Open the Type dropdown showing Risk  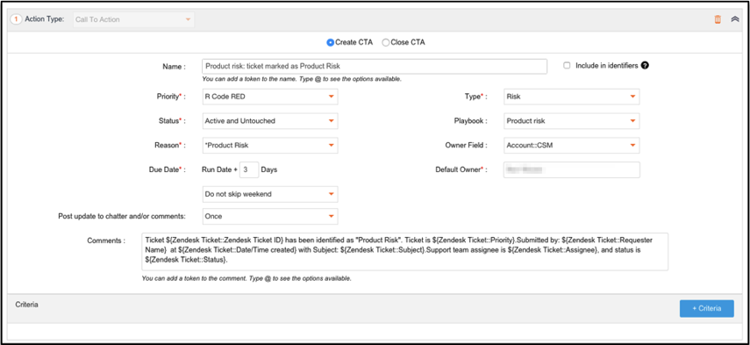tap(572, 97)
